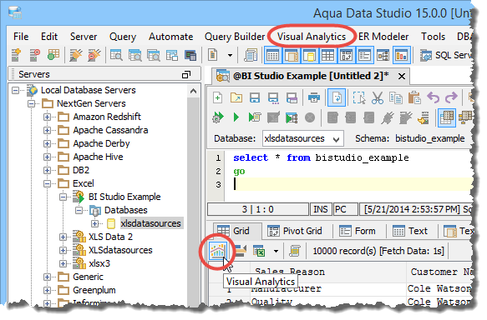Screen dimensions: 487x320
Task: Print the script using the printer icon
Action: click(314, 97)
